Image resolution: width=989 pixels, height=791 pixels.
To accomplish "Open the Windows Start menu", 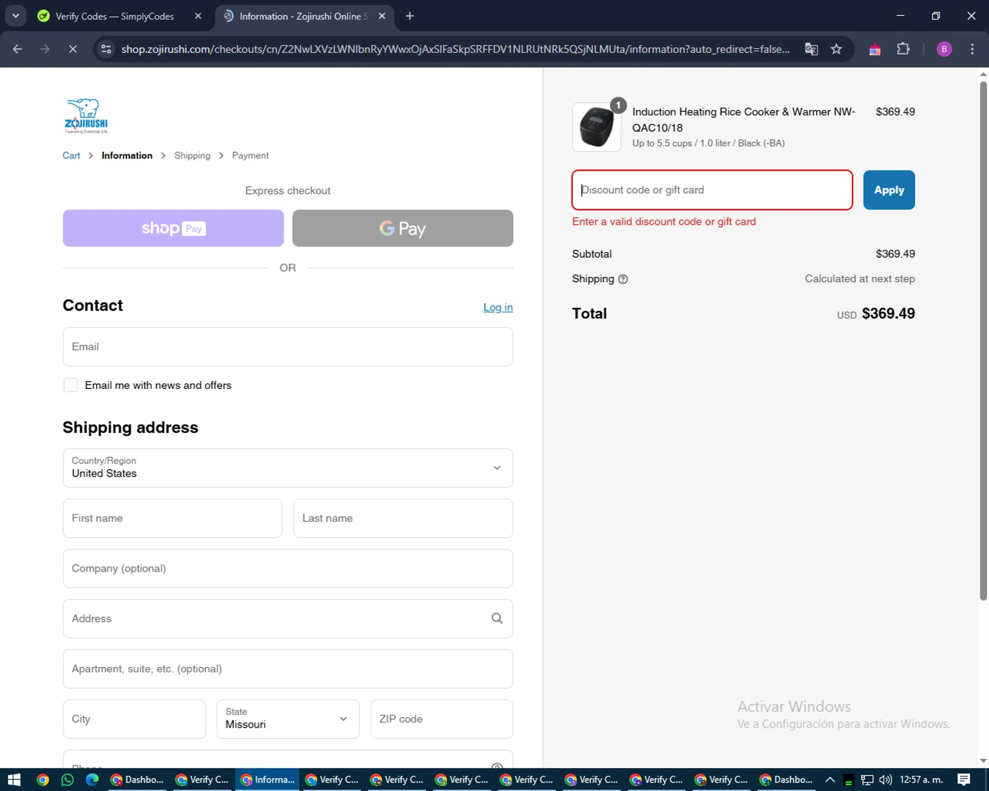I will tap(14, 780).
